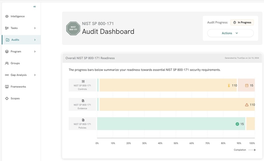Click the In Progress status badge
This screenshot has width=264, height=161.
point(242,22)
